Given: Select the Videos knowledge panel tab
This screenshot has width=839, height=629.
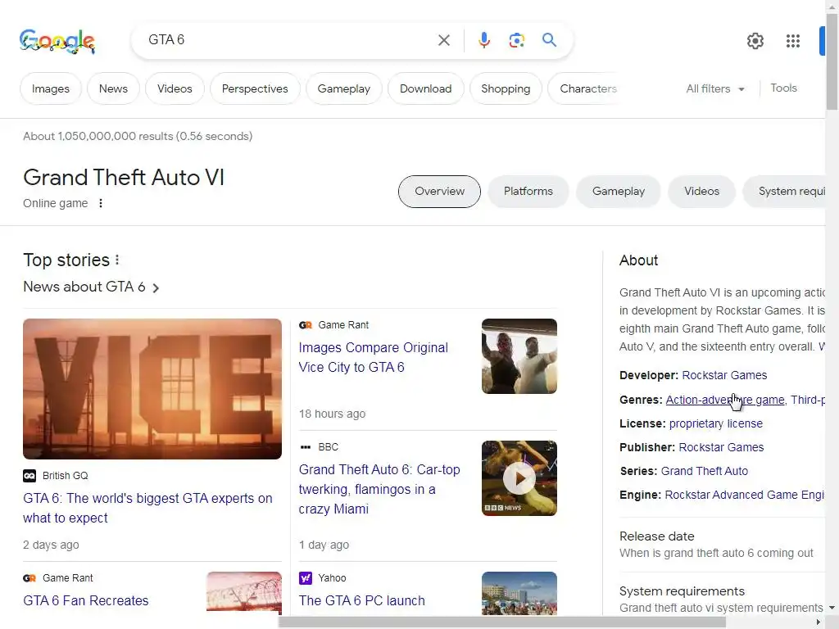Looking at the screenshot, I should coord(701,192).
